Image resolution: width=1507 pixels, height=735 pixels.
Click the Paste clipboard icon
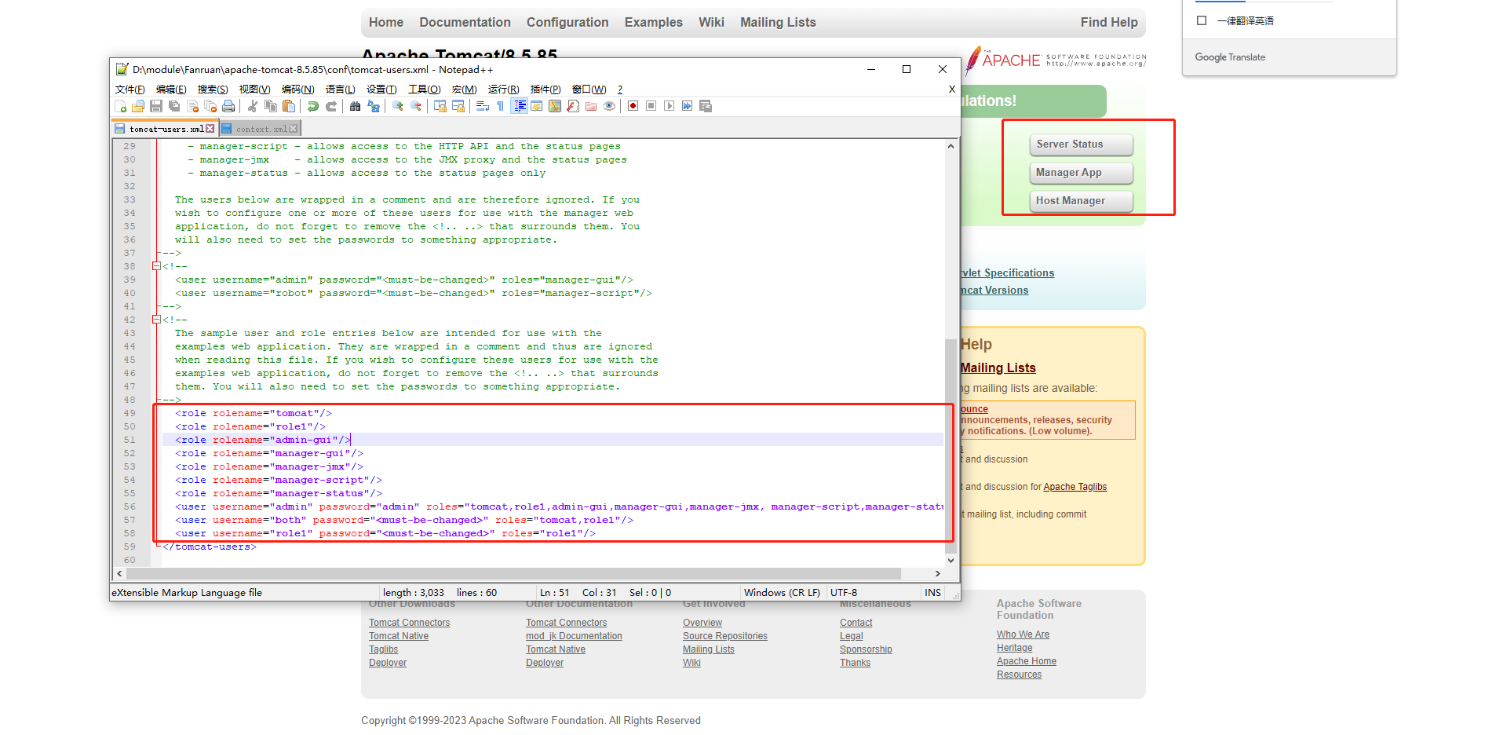coord(289,106)
